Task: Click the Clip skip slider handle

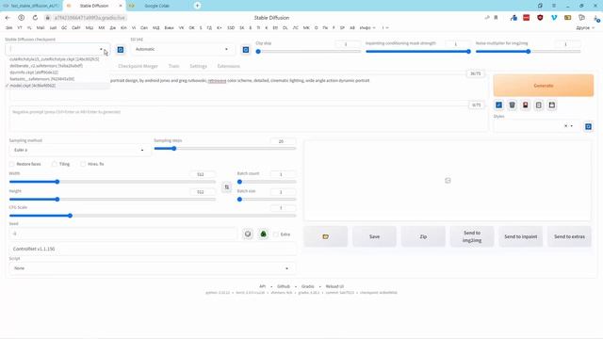Action: click(258, 52)
